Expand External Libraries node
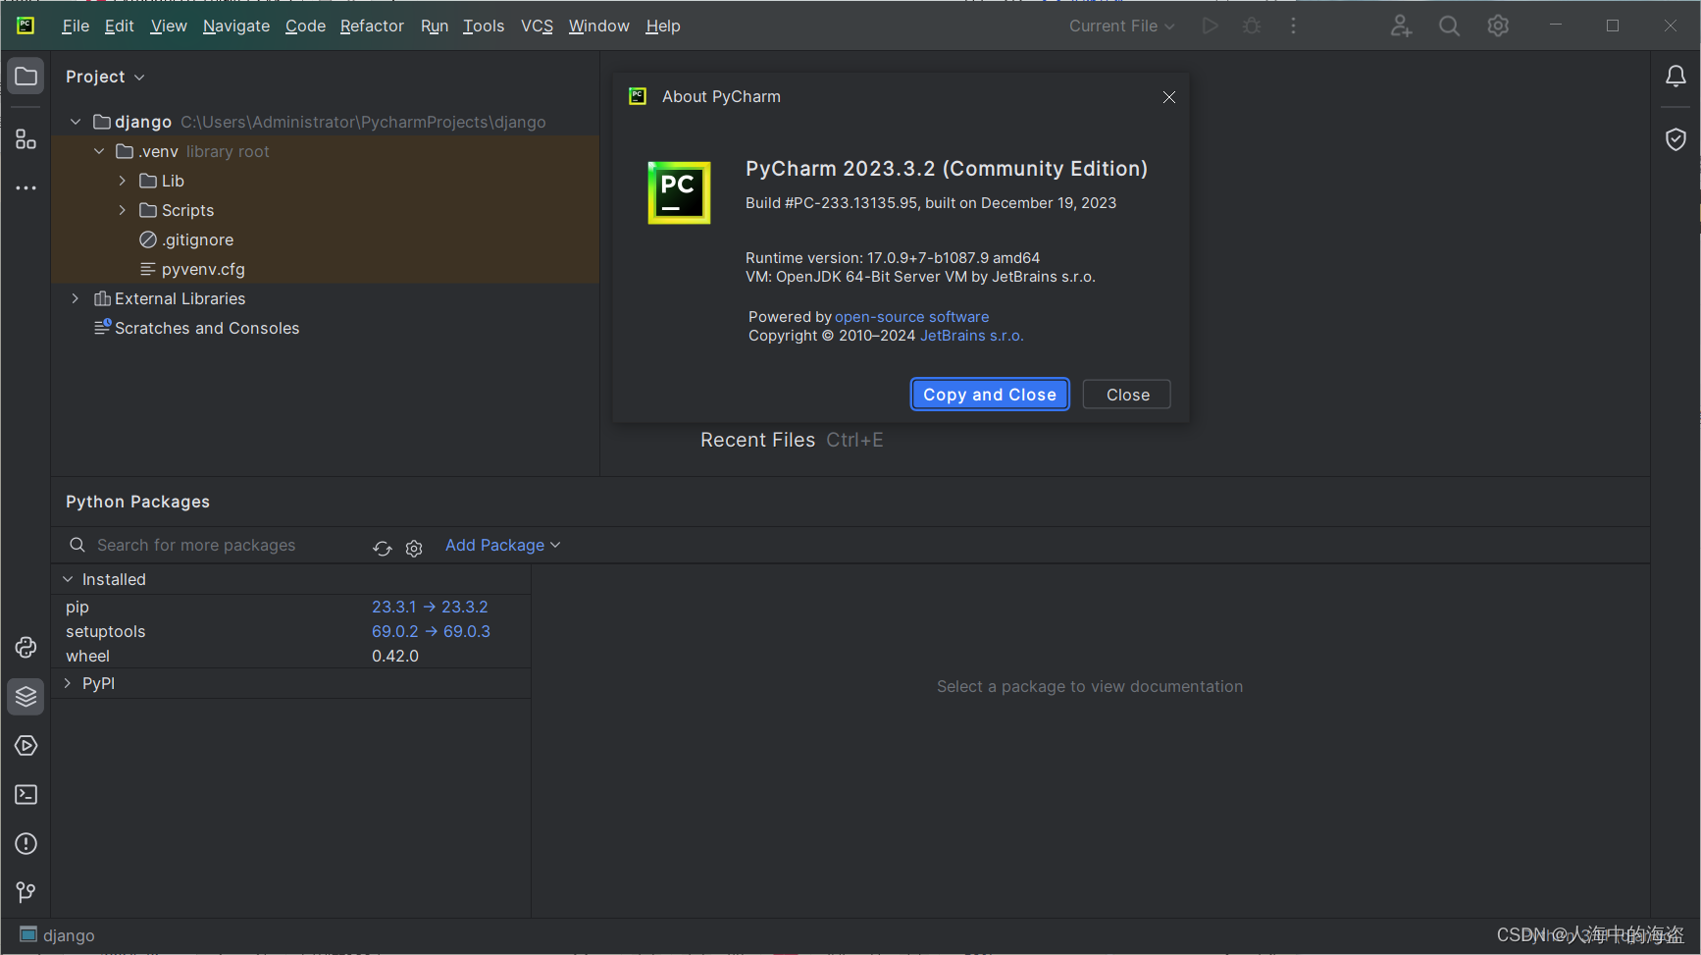 [76, 298]
